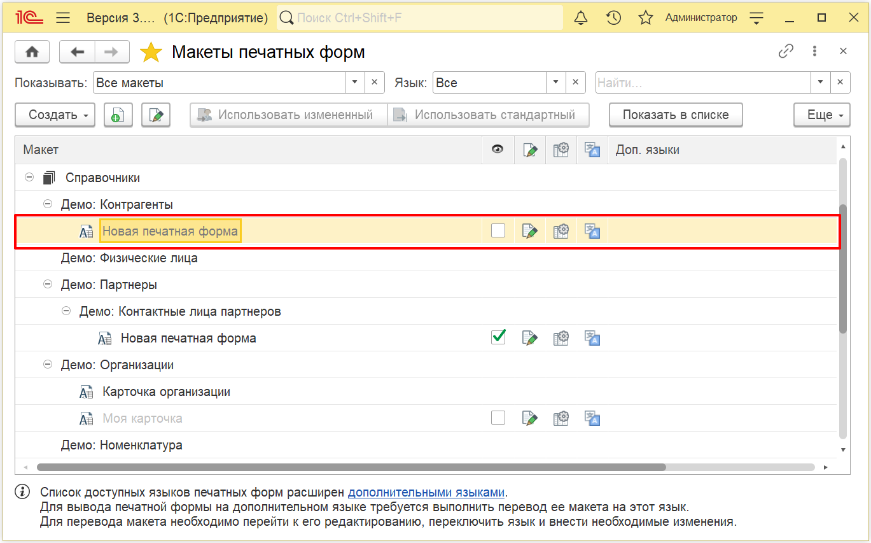The image size is (871, 543).
Task: Click translation icon in Контактные лица Новая печатная форма row
Action: 592,338
